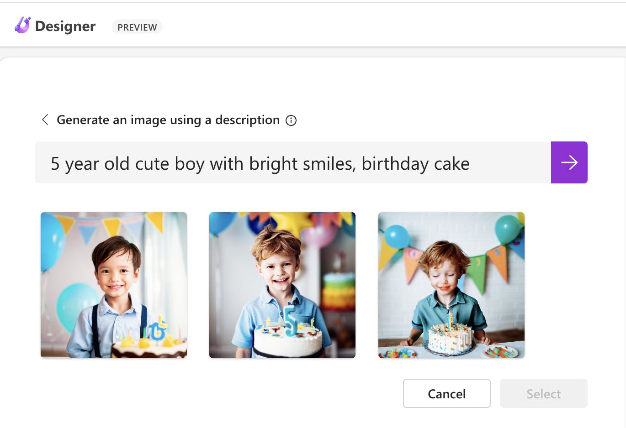Click the Designer title text
This screenshot has height=428, width=626.
[65, 26]
